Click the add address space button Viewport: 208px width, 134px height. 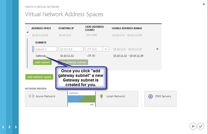click(39, 77)
